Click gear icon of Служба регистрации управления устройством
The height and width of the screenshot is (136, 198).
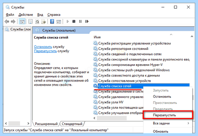point(95,43)
